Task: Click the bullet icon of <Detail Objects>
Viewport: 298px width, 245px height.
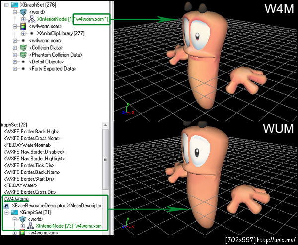Action: 23,62
